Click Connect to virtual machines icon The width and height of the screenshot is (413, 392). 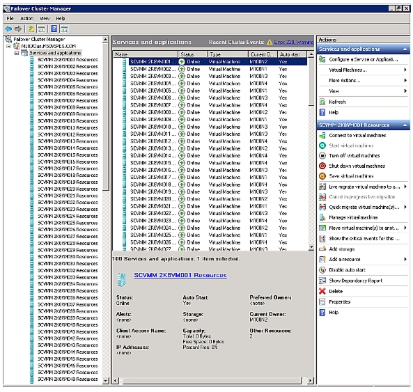322,136
